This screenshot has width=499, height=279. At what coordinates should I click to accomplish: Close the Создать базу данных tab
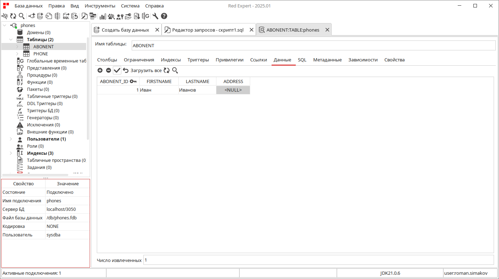[x=157, y=30]
